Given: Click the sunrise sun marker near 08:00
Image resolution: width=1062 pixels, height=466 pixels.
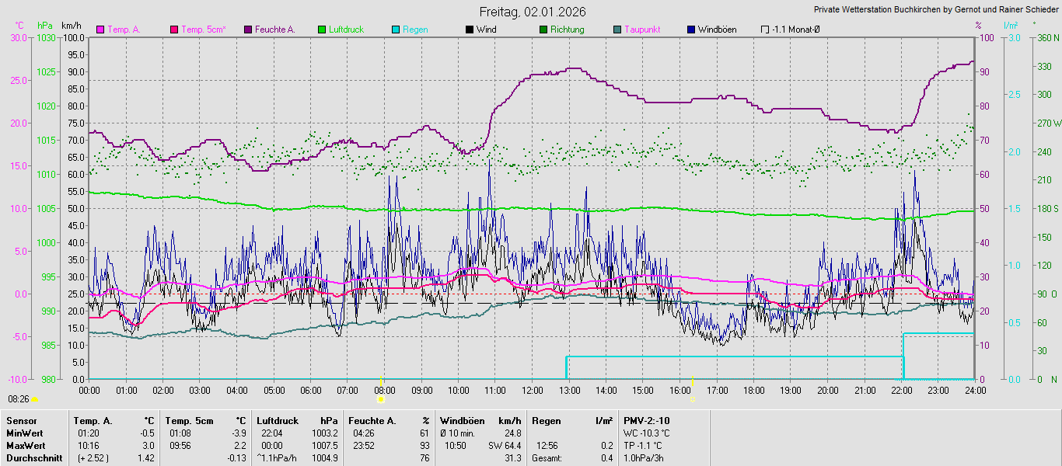Looking at the screenshot, I should (381, 399).
